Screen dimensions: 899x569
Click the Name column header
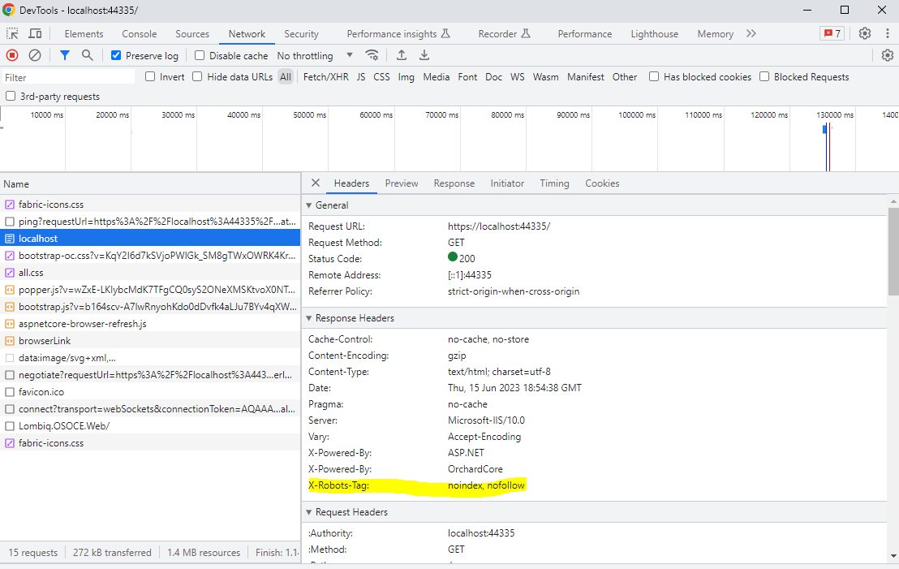pos(150,184)
